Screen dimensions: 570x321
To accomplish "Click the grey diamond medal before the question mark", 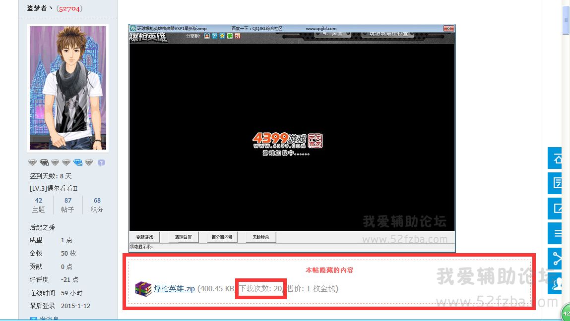I will coord(89,162).
